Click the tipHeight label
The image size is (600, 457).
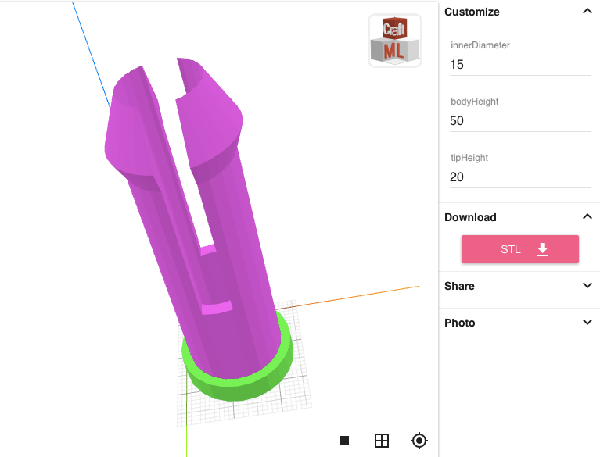pyautogui.click(x=469, y=158)
